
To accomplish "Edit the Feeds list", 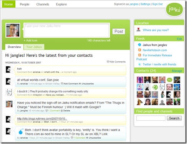I will [179, 39].
